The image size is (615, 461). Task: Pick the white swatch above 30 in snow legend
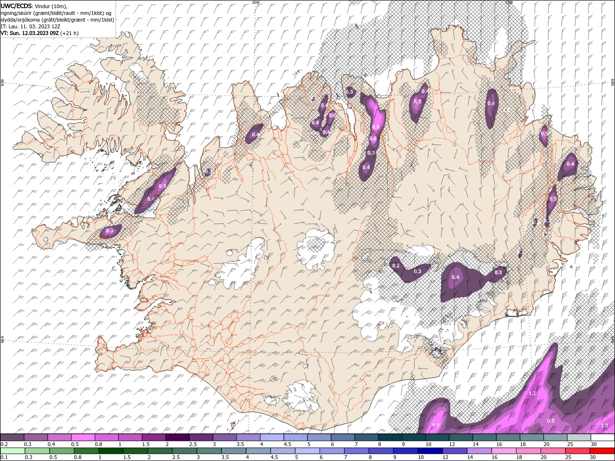[602, 437]
